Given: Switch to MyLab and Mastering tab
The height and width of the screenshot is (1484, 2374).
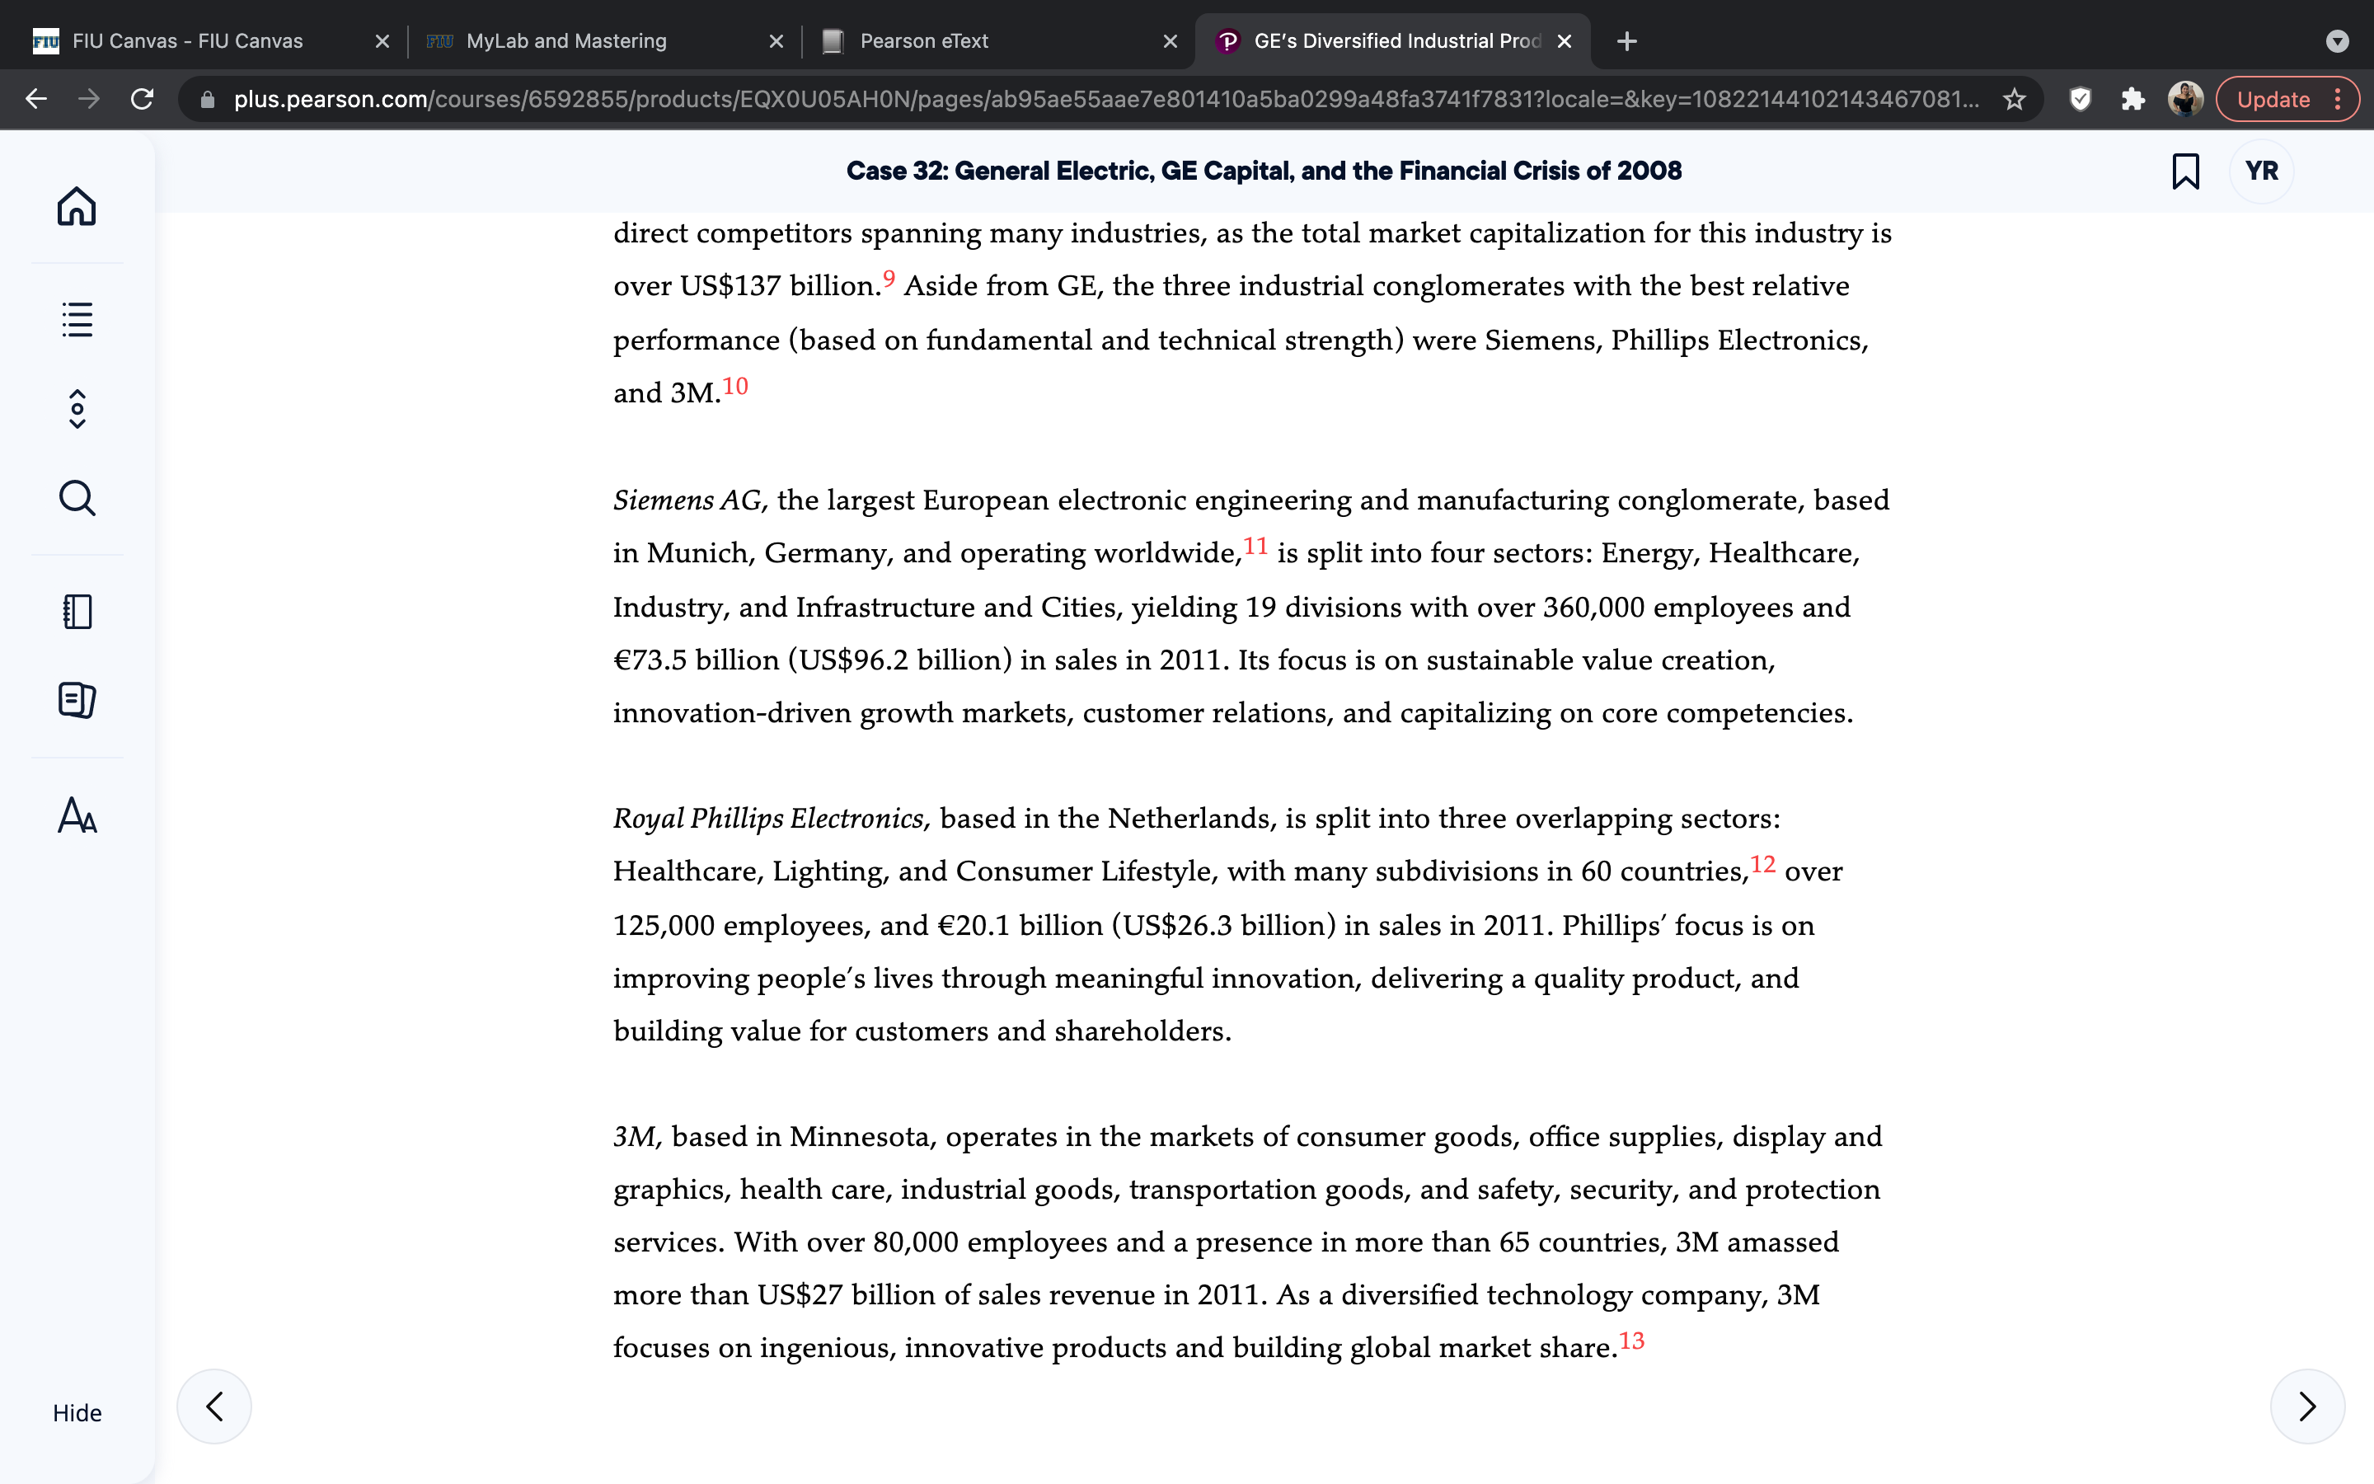Looking at the screenshot, I should pyautogui.click(x=604, y=40).
